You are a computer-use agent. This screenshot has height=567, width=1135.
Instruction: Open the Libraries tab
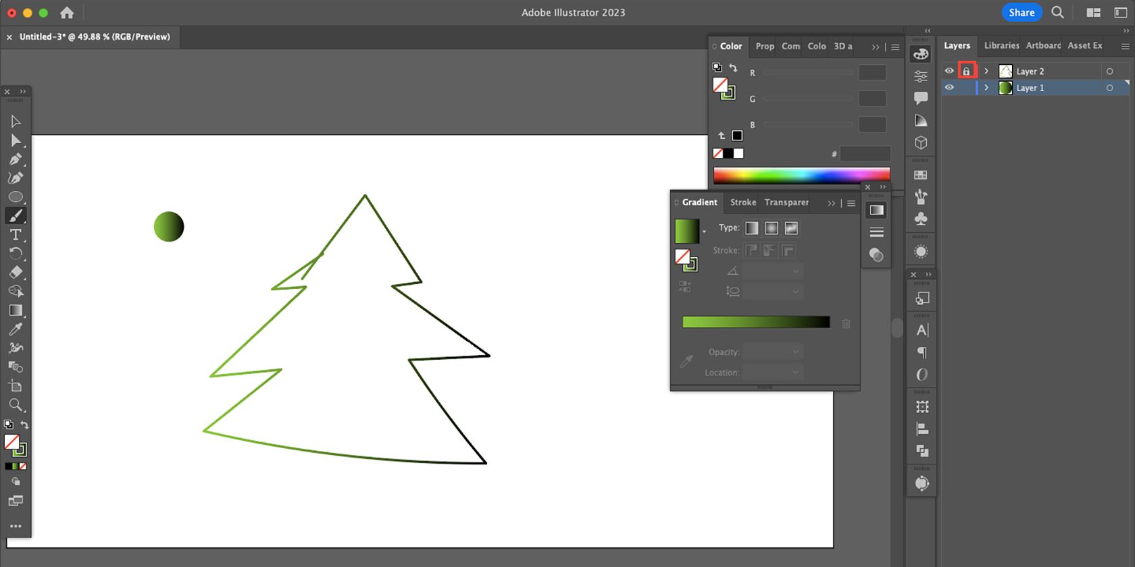point(1001,46)
